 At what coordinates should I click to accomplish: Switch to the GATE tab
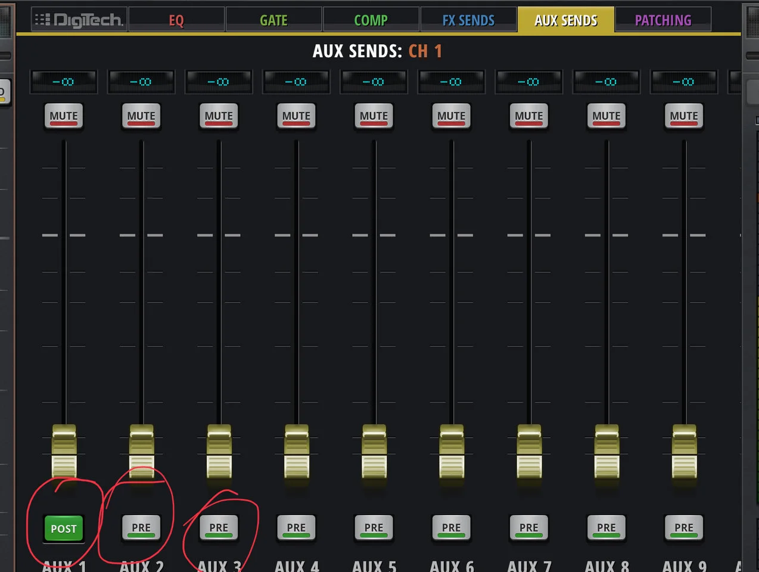click(x=273, y=20)
